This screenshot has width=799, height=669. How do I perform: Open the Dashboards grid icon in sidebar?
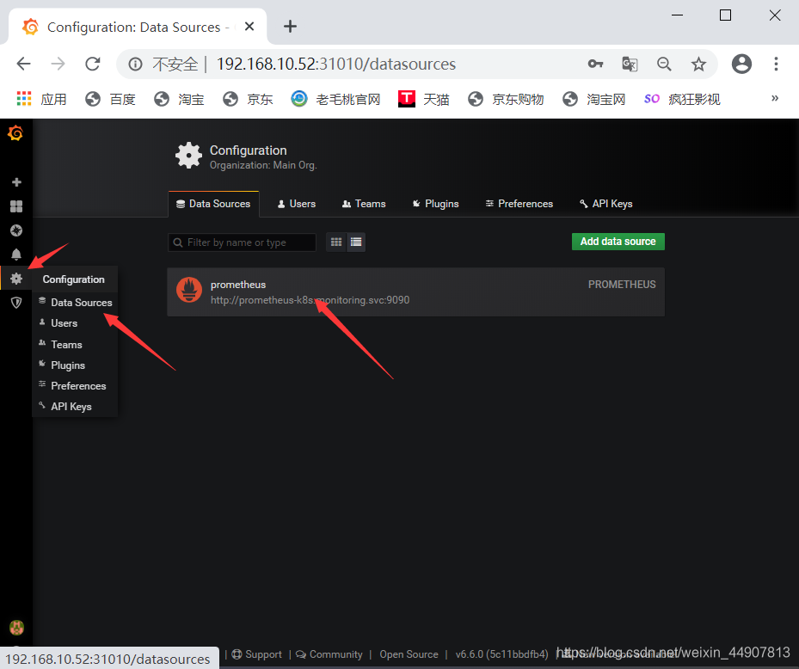point(16,206)
